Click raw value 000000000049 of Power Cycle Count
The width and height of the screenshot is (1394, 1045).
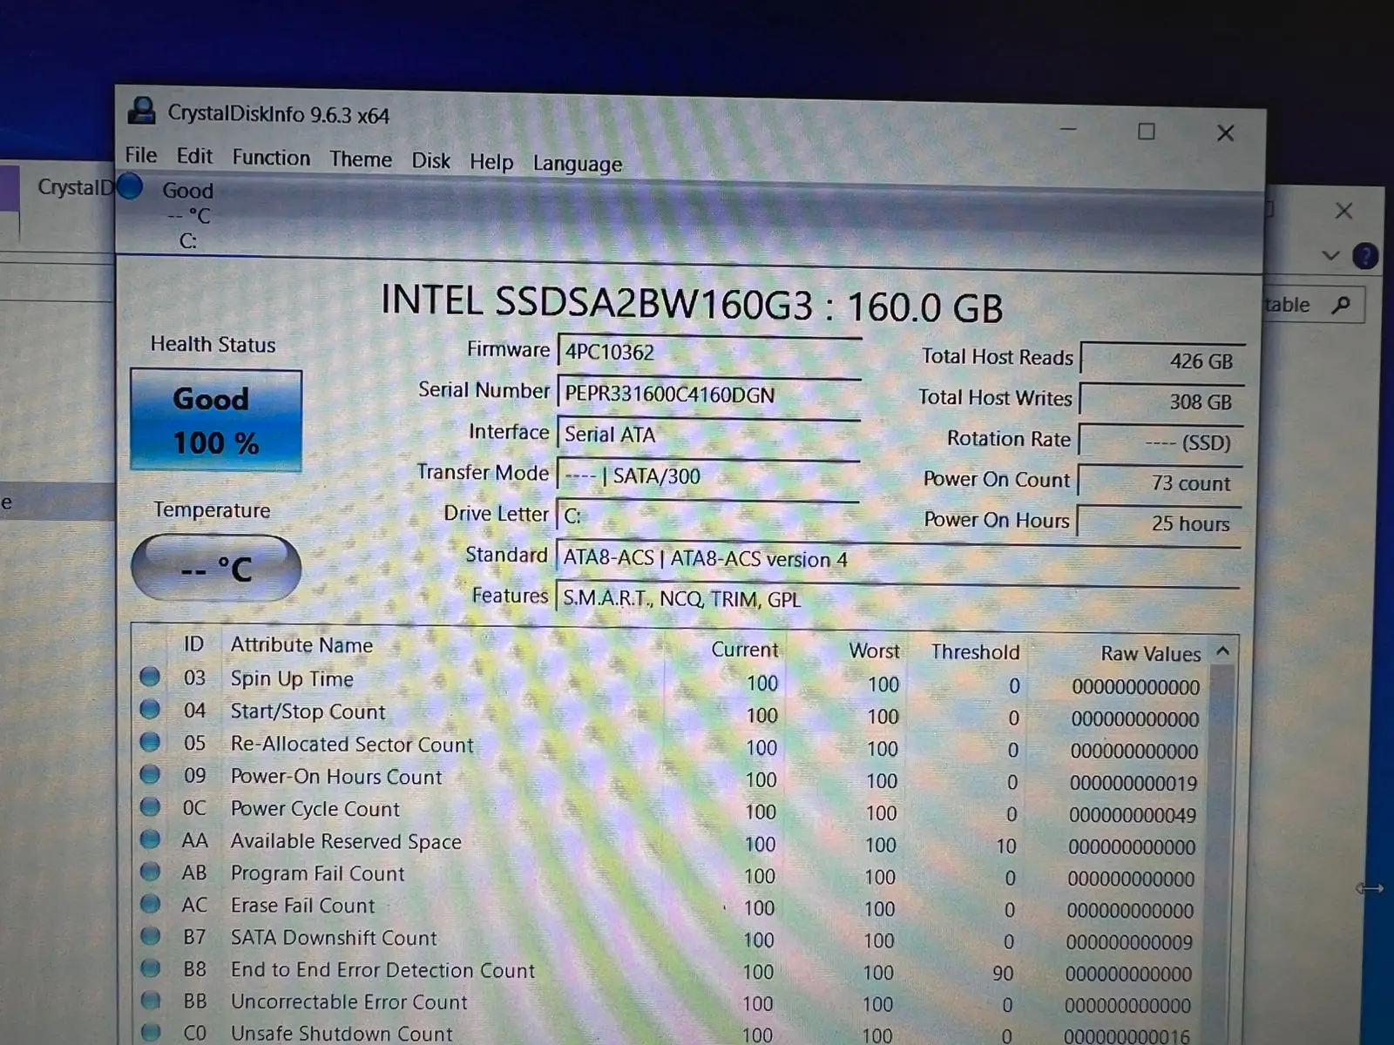point(1133,815)
